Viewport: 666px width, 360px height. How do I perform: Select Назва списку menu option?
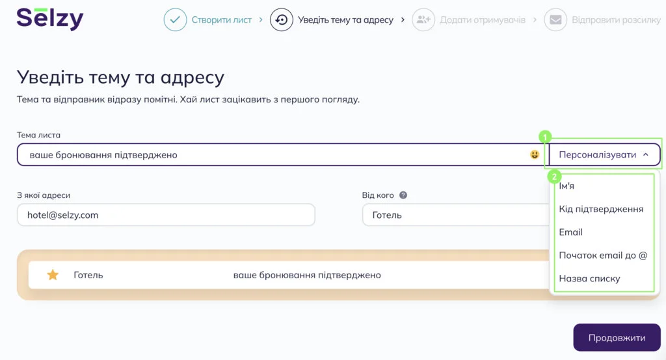(x=589, y=278)
